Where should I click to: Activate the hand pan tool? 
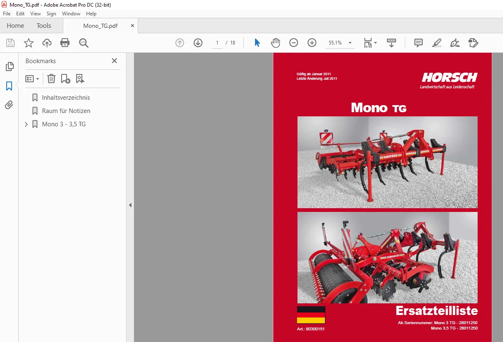pyautogui.click(x=275, y=43)
